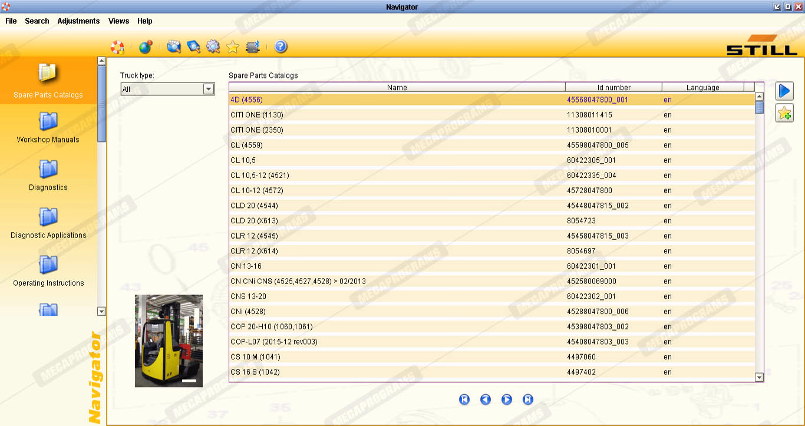The height and width of the screenshot is (426, 805).
Task: Open the Views menu
Action: click(118, 21)
